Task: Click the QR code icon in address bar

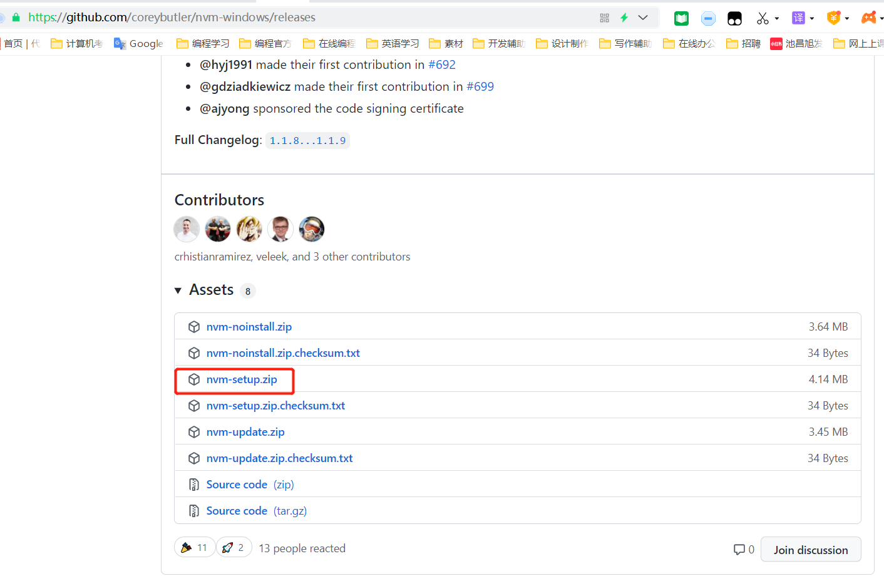Action: [604, 18]
